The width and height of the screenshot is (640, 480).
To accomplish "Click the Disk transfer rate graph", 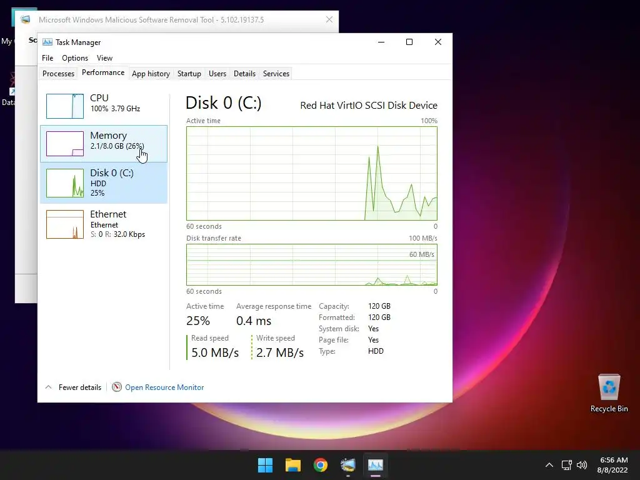I will [x=312, y=265].
